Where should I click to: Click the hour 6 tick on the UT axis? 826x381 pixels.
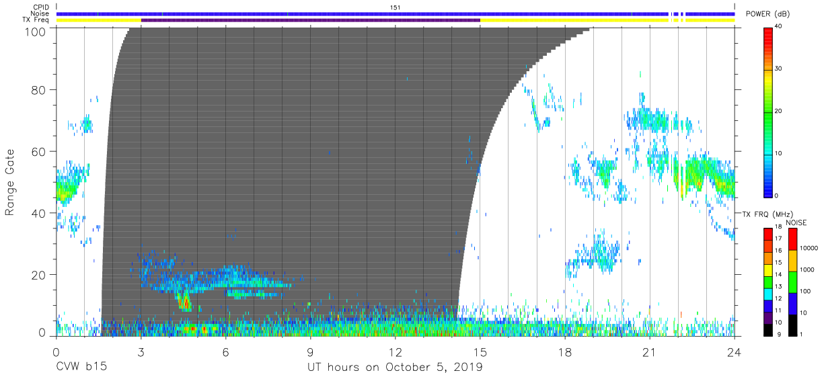225,351
